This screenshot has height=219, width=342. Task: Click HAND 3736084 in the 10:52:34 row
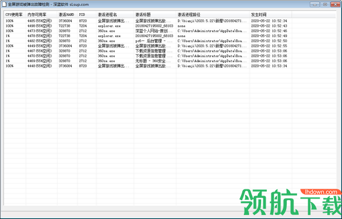[x=65, y=21]
